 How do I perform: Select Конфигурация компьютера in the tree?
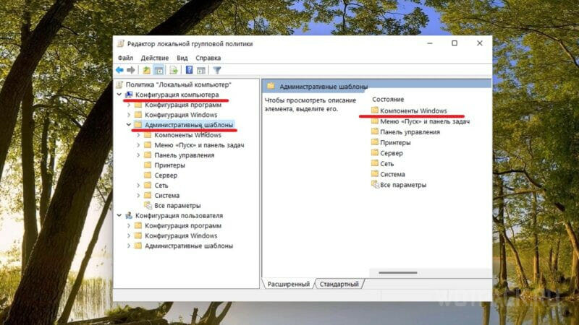coord(177,95)
